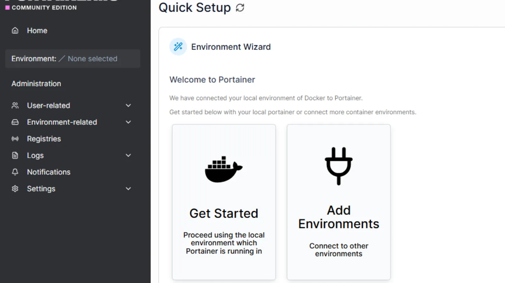Click the Logs document icon

click(15, 155)
